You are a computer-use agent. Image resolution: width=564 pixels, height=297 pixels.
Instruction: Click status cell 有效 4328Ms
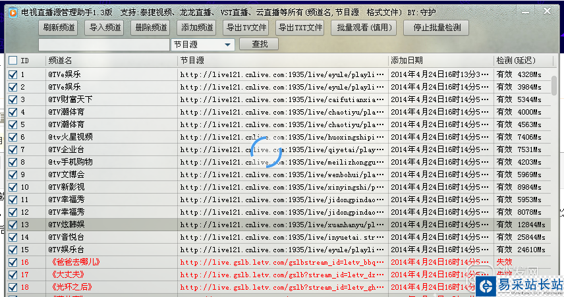click(519, 74)
